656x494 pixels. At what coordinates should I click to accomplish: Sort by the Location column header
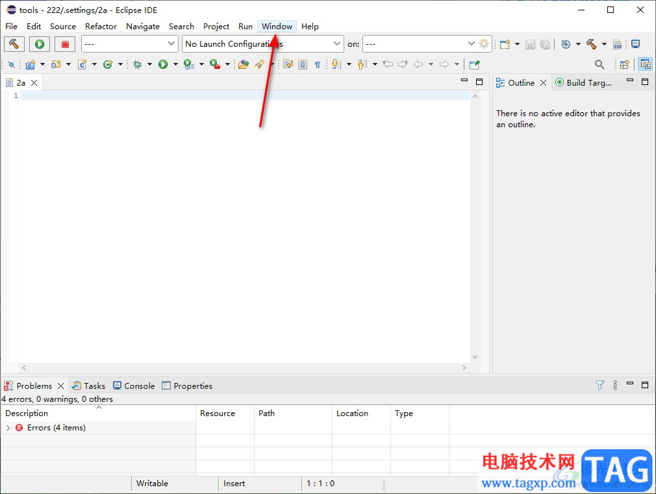tap(362, 414)
